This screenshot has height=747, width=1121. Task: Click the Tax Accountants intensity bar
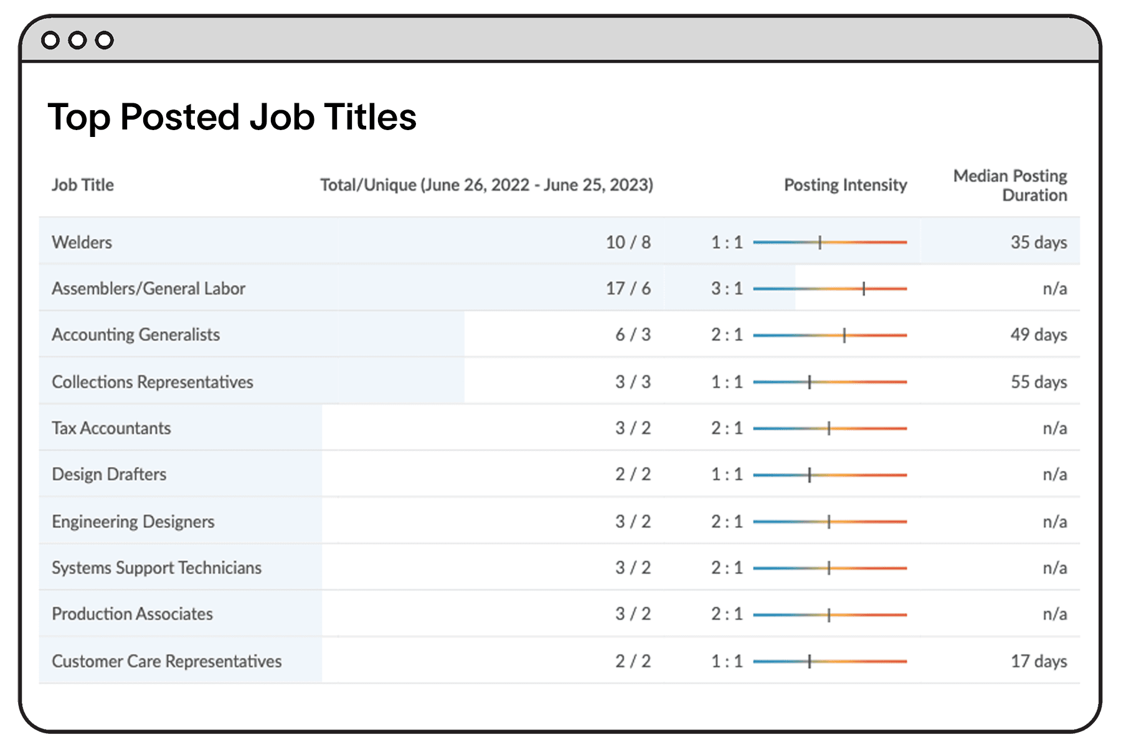830,428
